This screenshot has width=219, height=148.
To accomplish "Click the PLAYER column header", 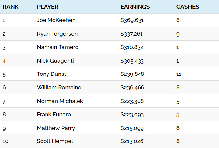I will click(x=47, y=7).
